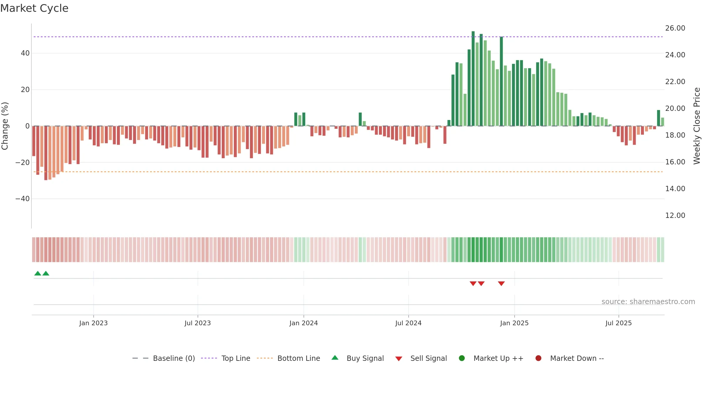Screen dimensions: 705x397
Task: Click the 20 tick on left axis
Action: click(25, 90)
